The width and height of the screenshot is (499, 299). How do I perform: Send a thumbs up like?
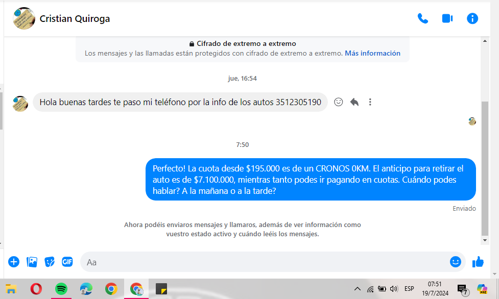(x=478, y=262)
